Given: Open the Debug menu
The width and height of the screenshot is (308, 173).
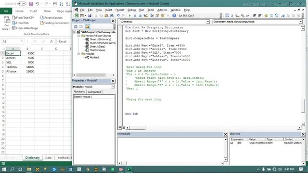Looking at the screenshot, I should coord(131,10).
